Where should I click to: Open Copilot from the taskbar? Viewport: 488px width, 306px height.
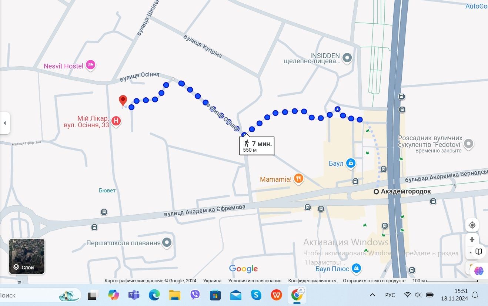[114, 295]
